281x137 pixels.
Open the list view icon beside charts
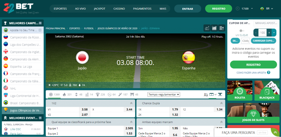pos(222,28)
